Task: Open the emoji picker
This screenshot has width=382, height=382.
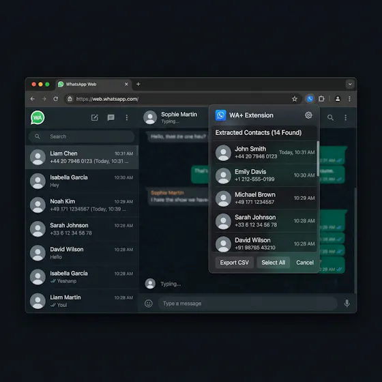Action: 149,304
